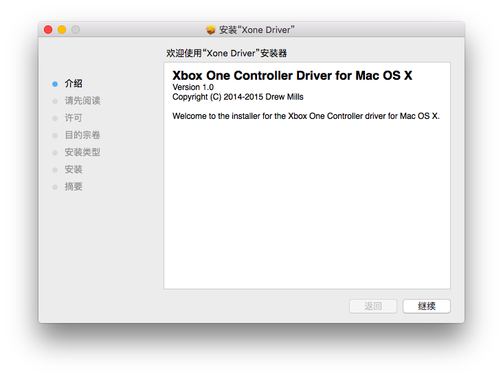503x378 pixels.
Task: Select the 请先阅读 step in the sidebar
Action: pos(82,101)
